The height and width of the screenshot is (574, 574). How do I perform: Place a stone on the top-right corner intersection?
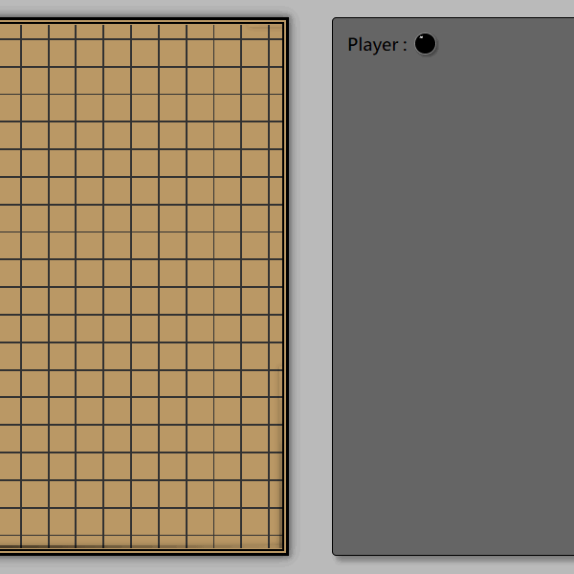(x=269, y=39)
